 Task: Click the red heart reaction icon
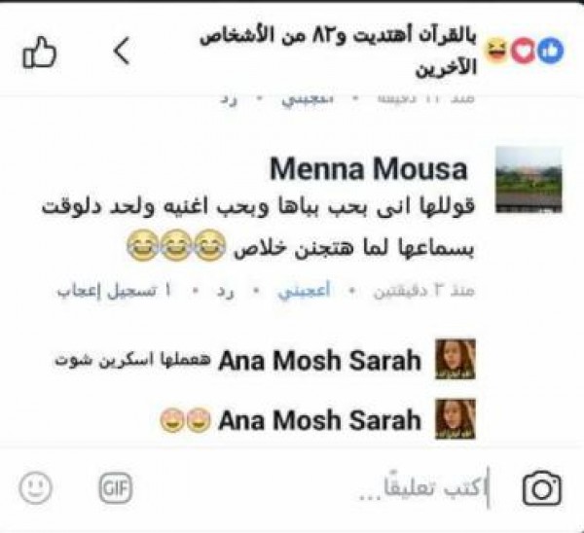pyautogui.click(x=524, y=51)
